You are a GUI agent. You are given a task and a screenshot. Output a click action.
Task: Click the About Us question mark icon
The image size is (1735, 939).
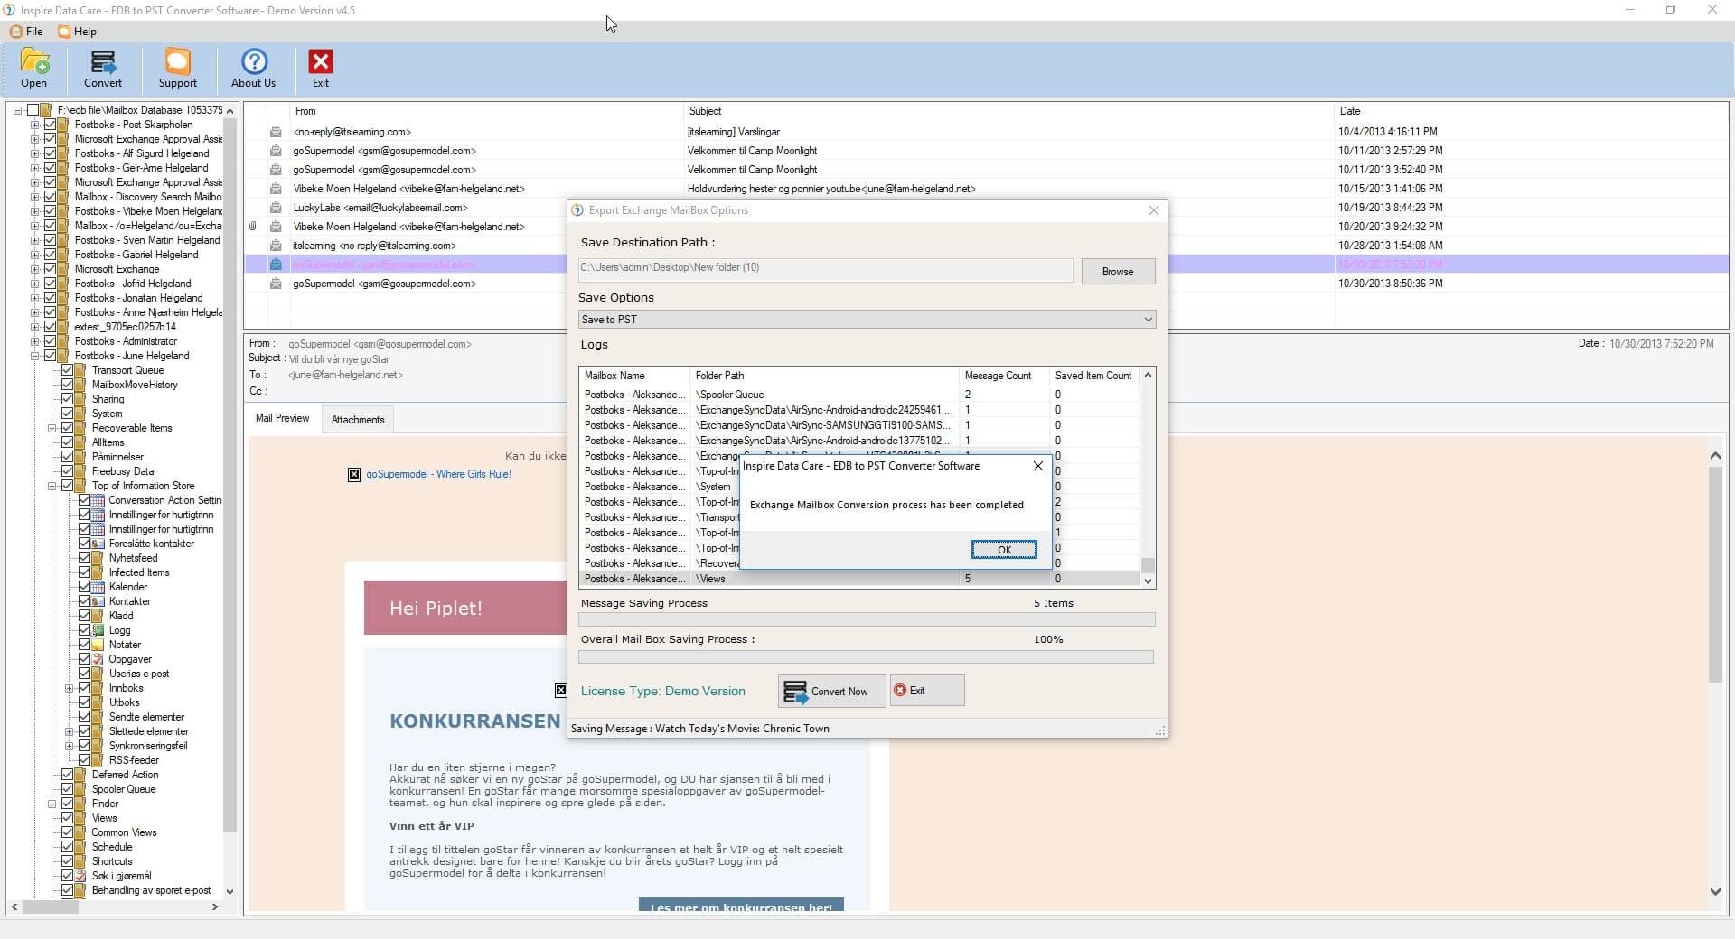[x=254, y=61]
